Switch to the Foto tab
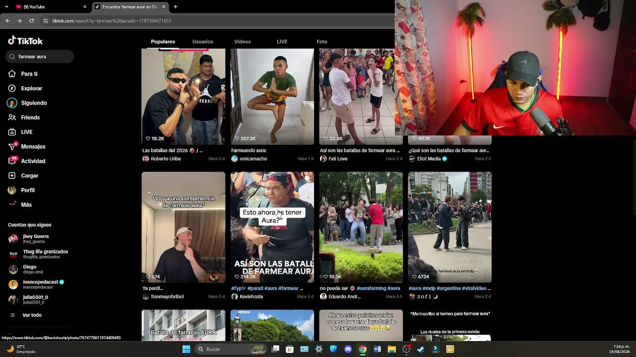Viewport: 636px width, 357px height. 322,42
